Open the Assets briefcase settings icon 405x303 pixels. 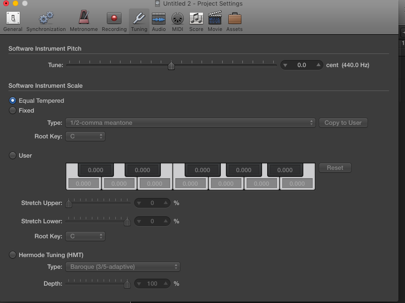[x=234, y=22]
